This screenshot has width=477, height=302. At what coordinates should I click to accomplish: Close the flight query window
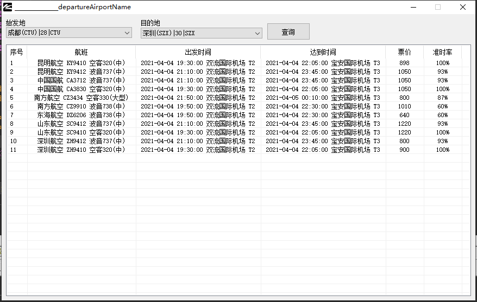(x=463, y=7)
